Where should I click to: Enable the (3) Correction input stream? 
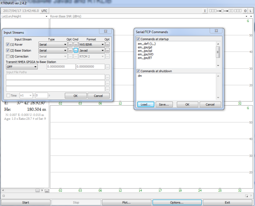coord(8,57)
